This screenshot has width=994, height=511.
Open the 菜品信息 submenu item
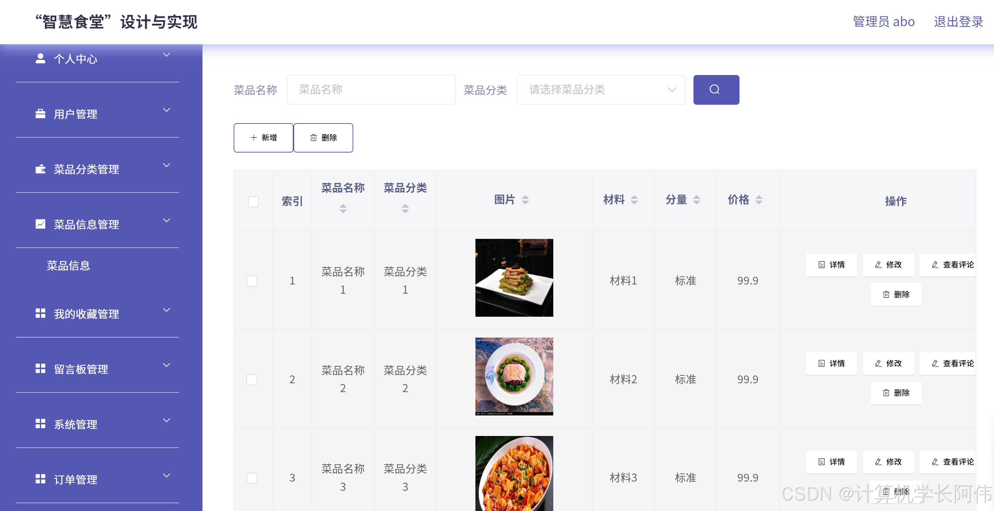point(68,265)
